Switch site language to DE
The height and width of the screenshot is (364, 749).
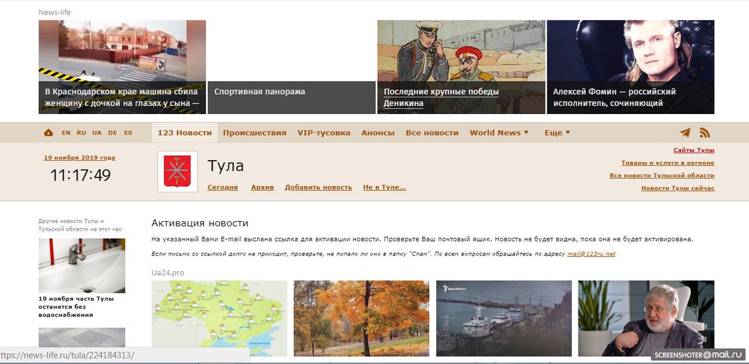pyautogui.click(x=112, y=133)
